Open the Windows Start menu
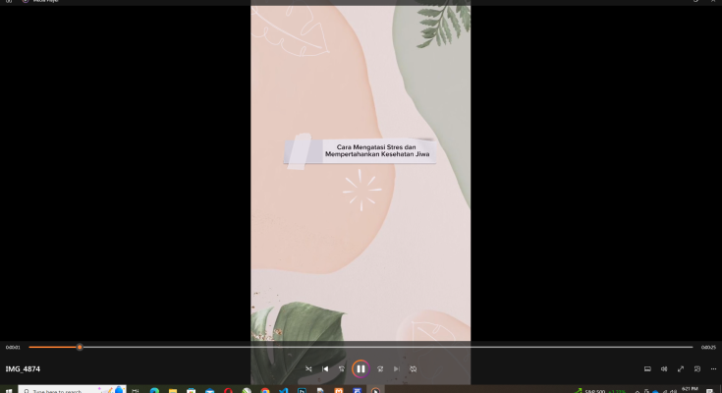Viewport: 722px width, 393px height. 9,390
